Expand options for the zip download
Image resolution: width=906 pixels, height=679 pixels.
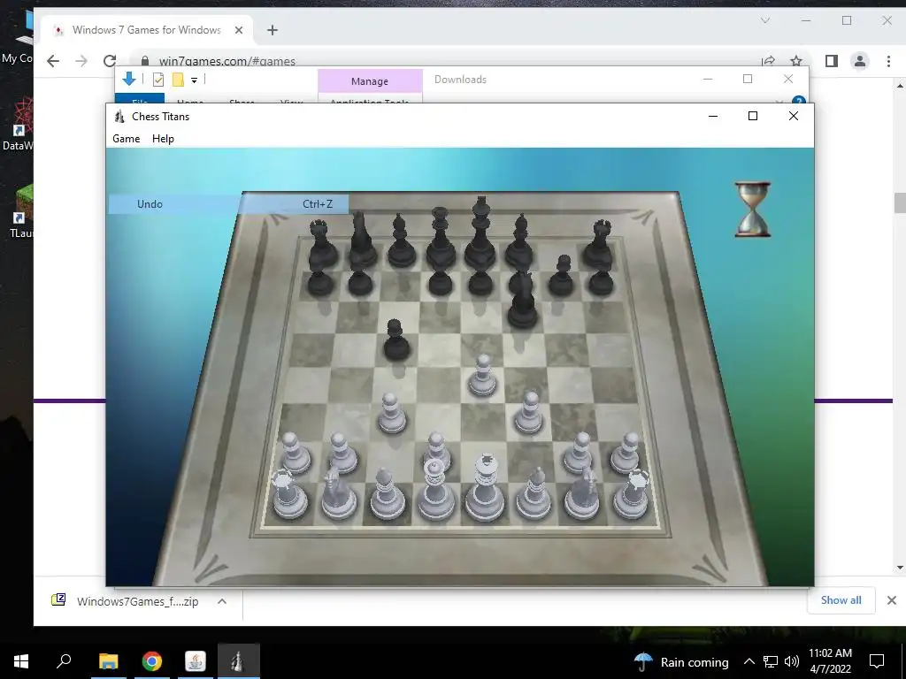(x=222, y=601)
